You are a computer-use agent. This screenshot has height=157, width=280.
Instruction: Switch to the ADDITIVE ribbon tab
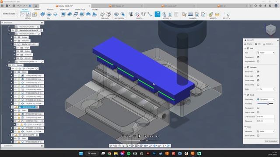(x=50, y=10)
